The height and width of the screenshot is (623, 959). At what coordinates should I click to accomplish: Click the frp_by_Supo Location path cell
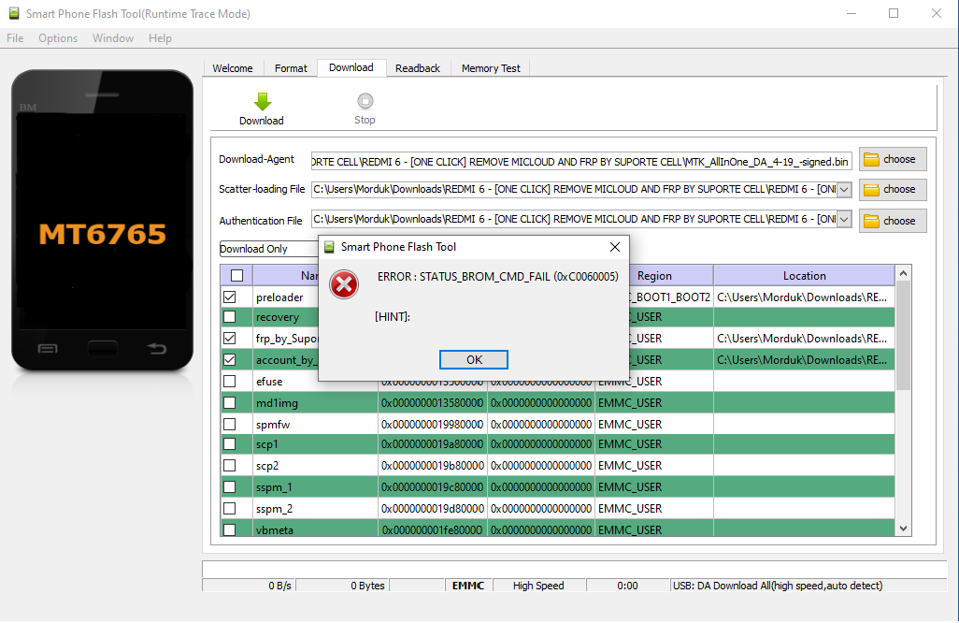(x=804, y=338)
